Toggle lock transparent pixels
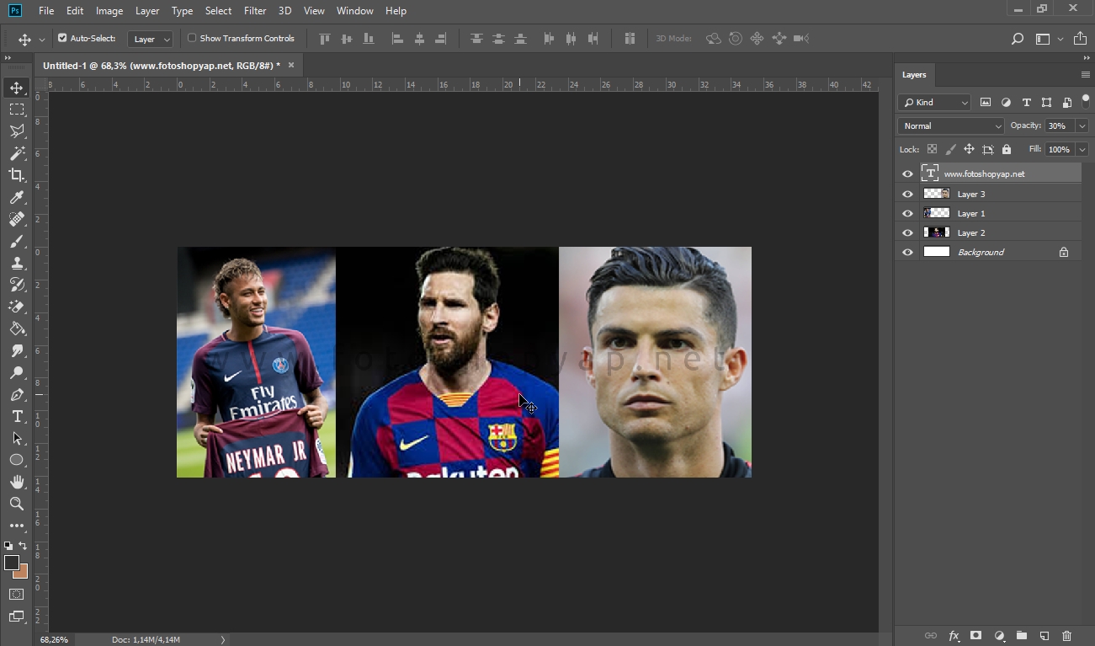The image size is (1095, 646). click(x=932, y=149)
